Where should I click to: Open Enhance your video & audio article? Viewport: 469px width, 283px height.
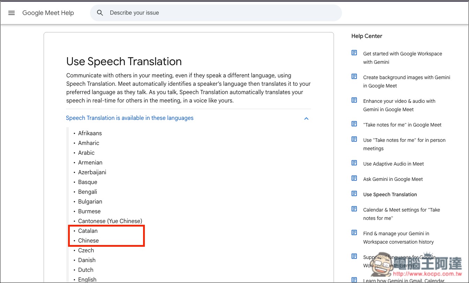tap(399, 105)
